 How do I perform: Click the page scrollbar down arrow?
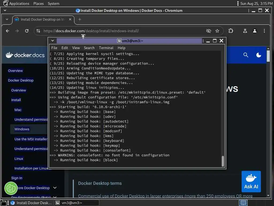[x=268, y=196]
